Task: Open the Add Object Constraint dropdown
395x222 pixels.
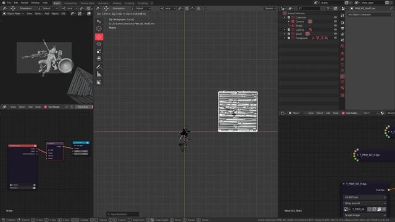Action: (x=370, y=15)
